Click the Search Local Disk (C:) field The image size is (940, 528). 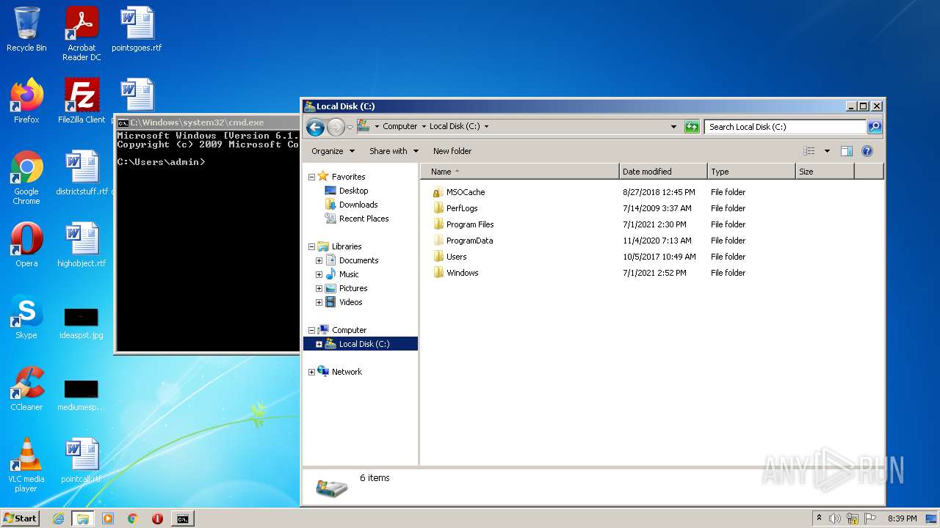[784, 127]
